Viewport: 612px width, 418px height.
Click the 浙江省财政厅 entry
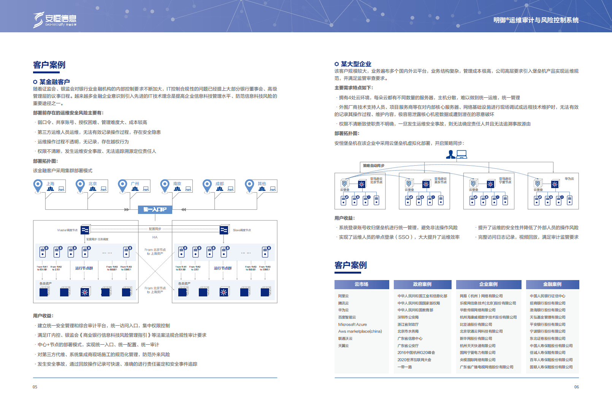(x=408, y=325)
